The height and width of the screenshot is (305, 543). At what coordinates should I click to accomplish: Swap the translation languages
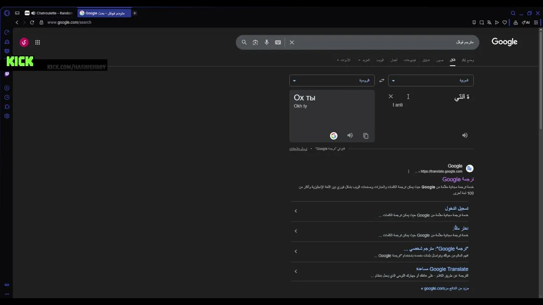click(x=382, y=80)
